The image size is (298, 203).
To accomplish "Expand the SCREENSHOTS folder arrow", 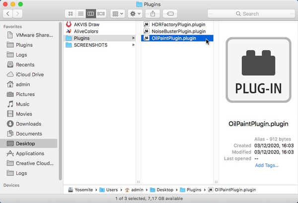I will coord(134,45).
